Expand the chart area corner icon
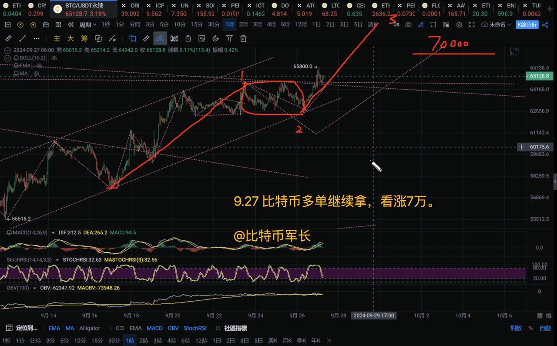 pyautogui.click(x=514, y=51)
